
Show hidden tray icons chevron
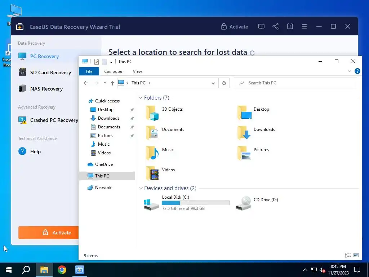305,270
